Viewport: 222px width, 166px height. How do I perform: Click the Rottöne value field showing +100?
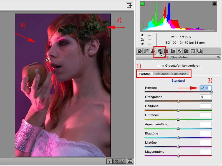point(206,88)
